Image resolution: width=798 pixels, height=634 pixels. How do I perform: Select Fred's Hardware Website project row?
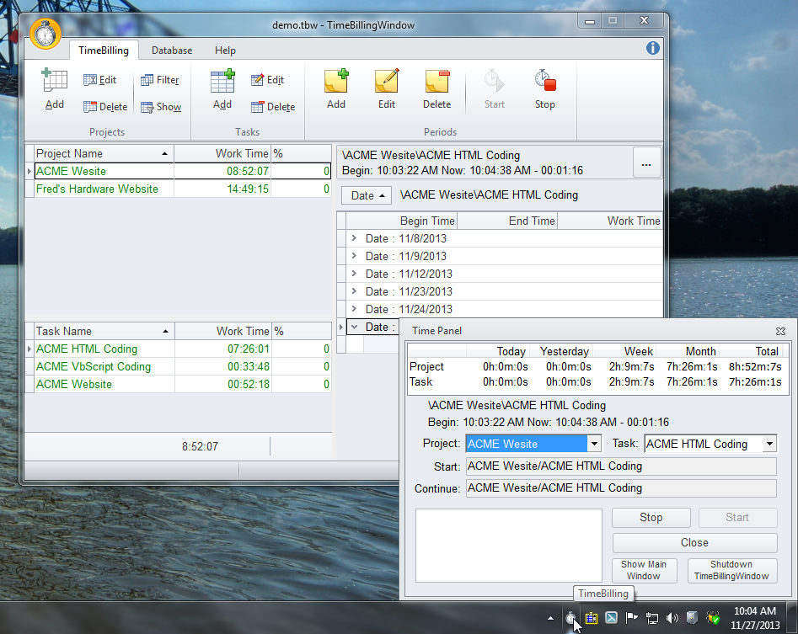coord(97,189)
